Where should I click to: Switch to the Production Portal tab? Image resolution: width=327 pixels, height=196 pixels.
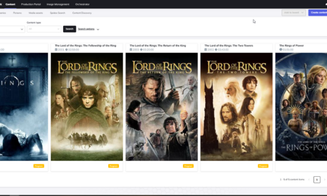point(31,4)
